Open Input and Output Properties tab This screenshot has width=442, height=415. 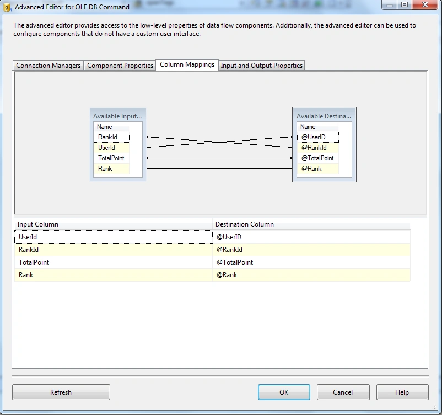pyautogui.click(x=261, y=66)
